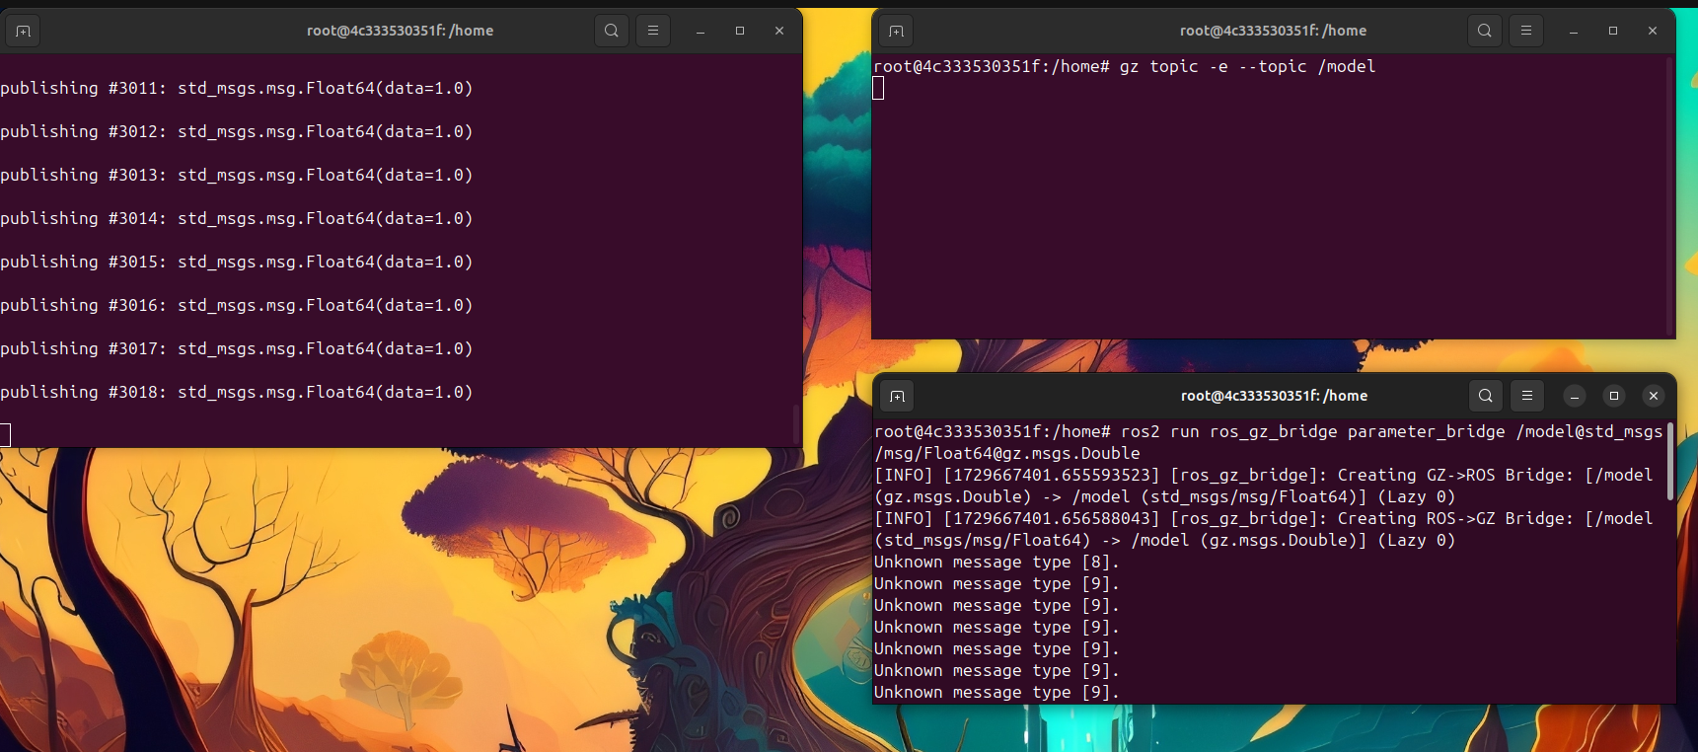Click the 'publishing #3018' output line

pos(237,392)
